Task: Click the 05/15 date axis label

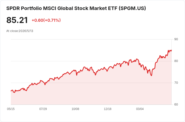Action: click(x=11, y=109)
